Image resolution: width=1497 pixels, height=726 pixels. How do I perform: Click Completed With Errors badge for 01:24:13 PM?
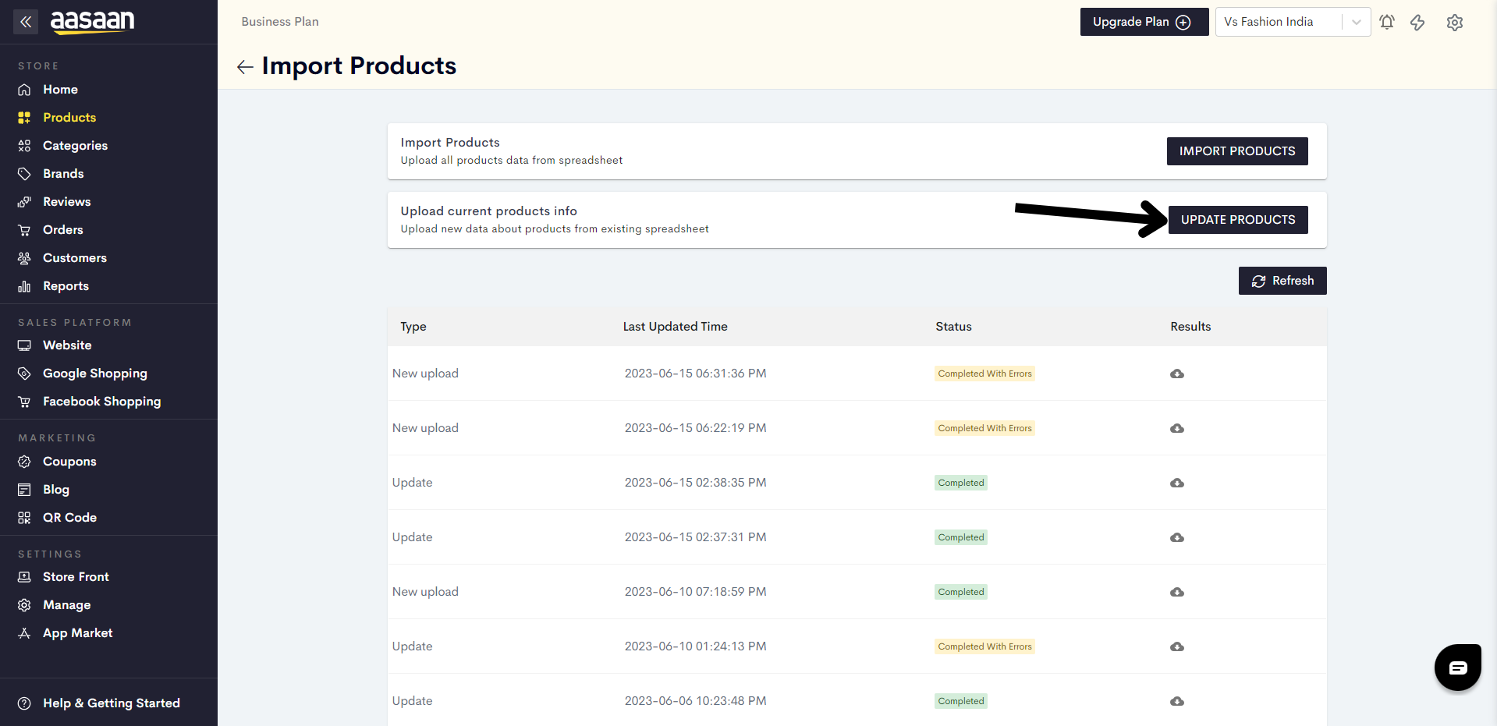coord(984,646)
